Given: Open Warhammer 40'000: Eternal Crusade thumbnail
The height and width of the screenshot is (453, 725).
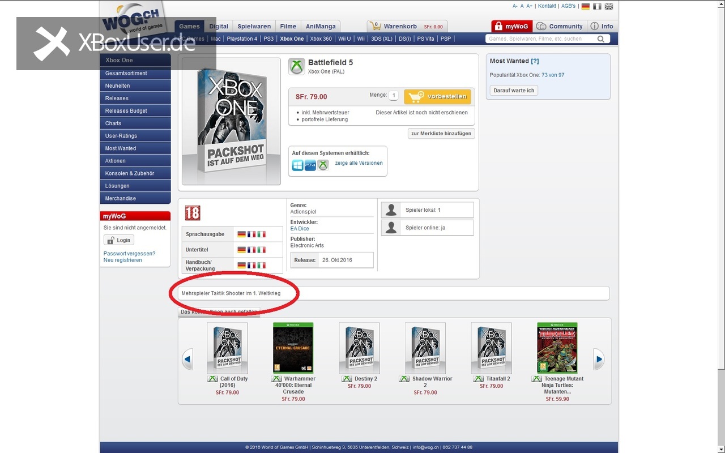Looking at the screenshot, I should [x=293, y=348].
